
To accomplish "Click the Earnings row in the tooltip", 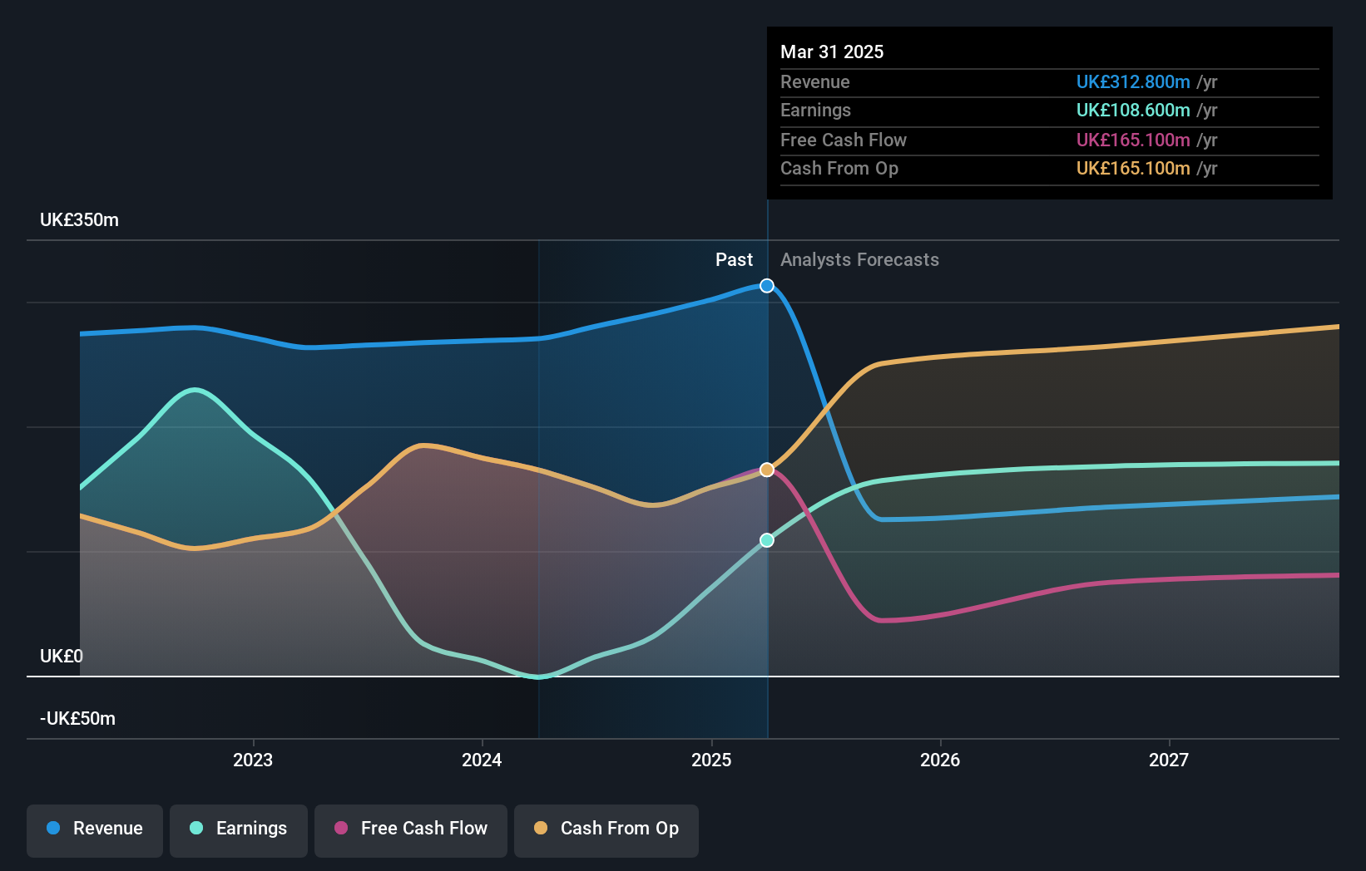I will pos(1048,110).
